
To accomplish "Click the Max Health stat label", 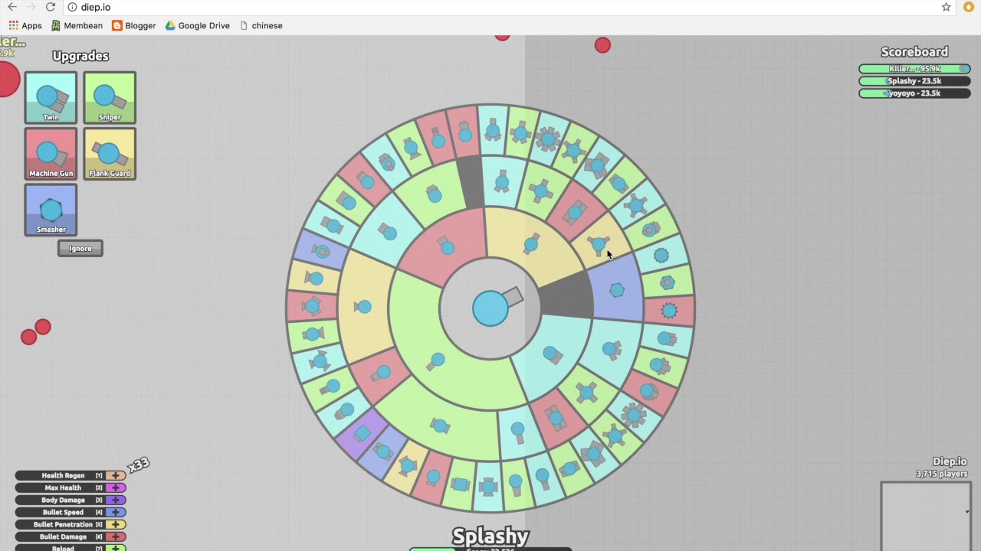I will point(63,487).
